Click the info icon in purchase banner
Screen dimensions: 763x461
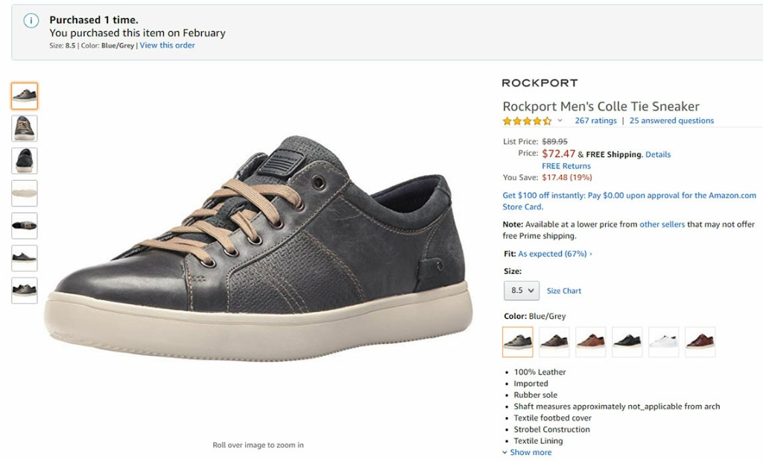tap(31, 21)
